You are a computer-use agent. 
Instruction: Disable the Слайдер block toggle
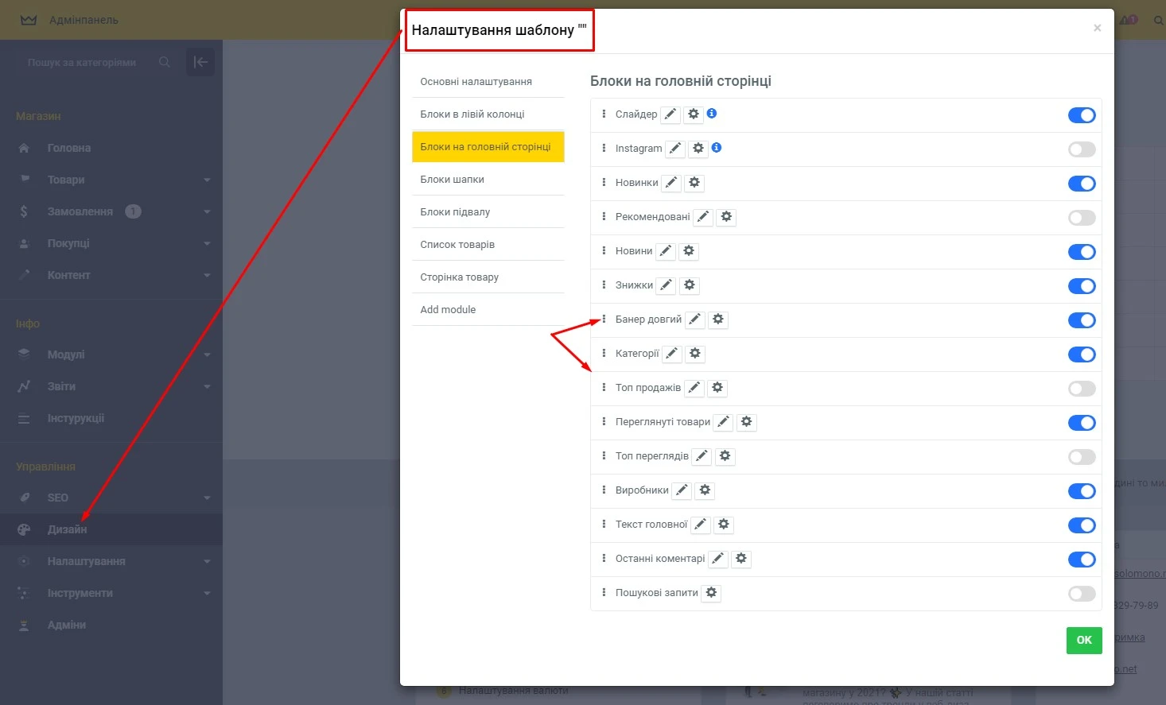point(1081,115)
